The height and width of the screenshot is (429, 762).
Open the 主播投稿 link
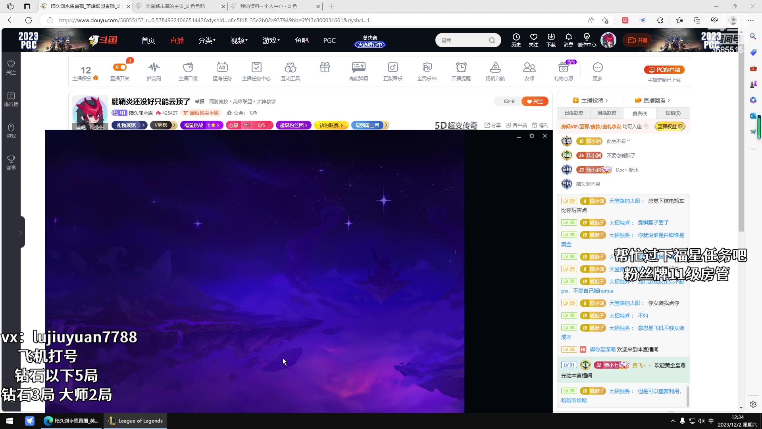coord(590,100)
